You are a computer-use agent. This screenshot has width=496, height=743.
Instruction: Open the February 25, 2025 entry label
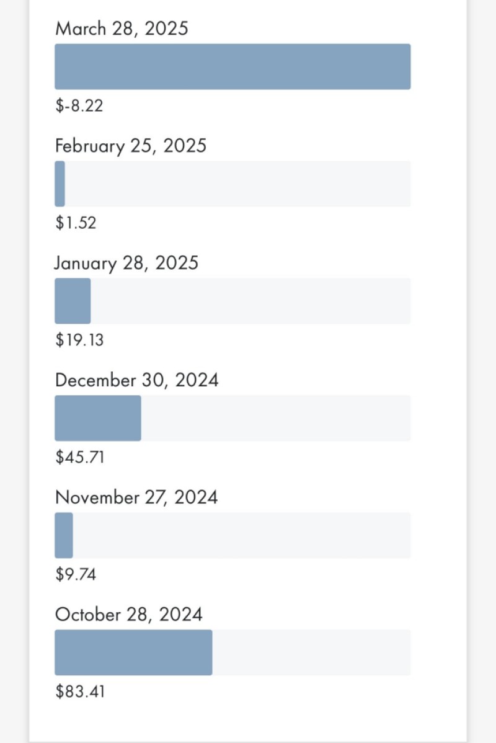click(130, 146)
